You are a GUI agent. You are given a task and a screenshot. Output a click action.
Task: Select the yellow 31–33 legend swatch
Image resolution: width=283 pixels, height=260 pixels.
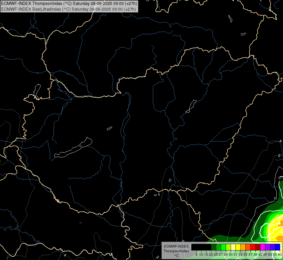coord(238,247)
